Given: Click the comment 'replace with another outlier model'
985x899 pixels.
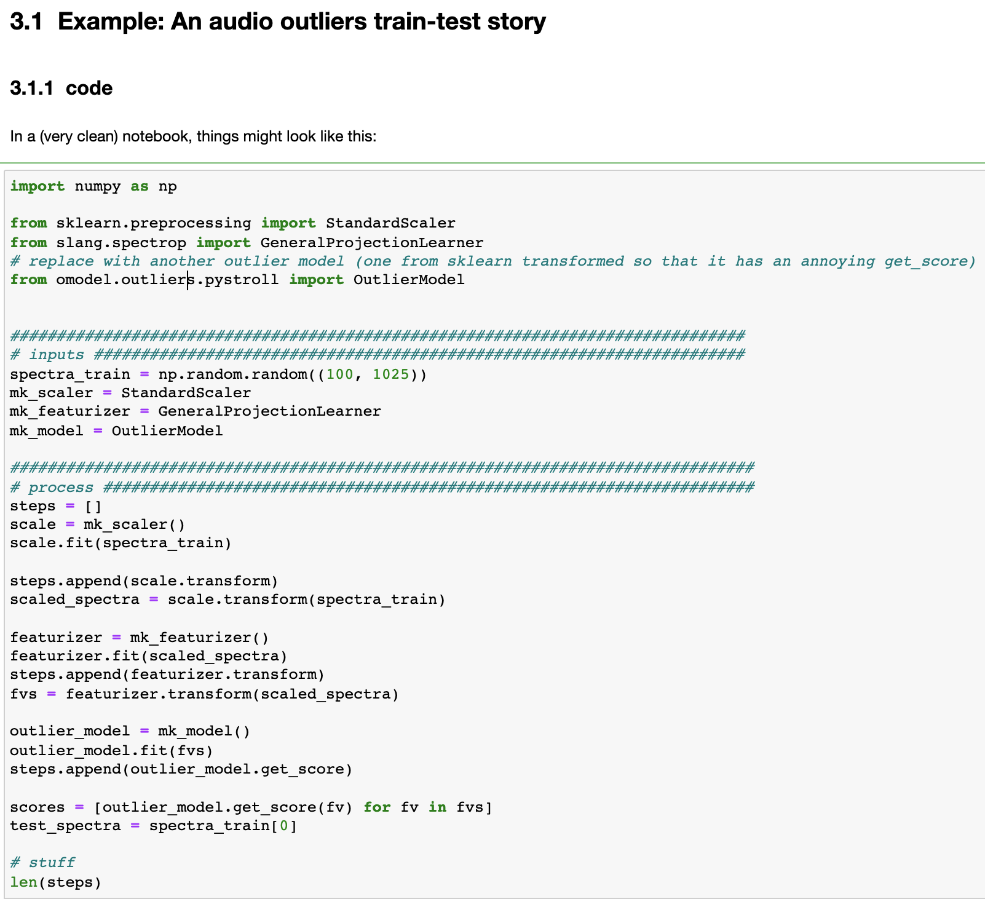Looking at the screenshot, I should point(493,261).
